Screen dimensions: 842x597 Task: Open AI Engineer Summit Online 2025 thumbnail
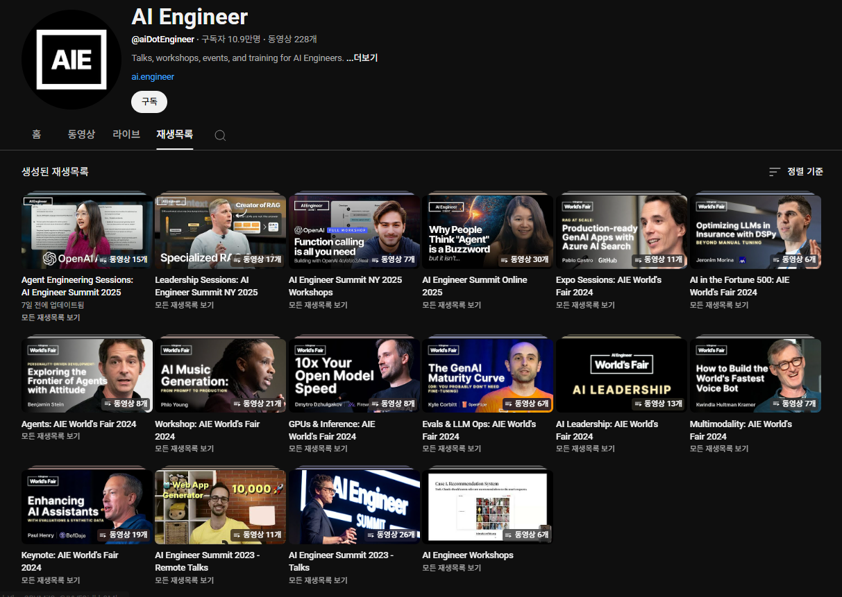[x=488, y=232]
